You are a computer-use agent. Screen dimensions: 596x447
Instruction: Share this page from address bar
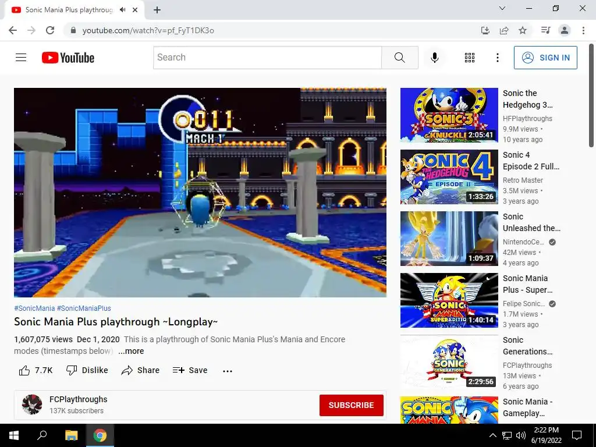point(504,30)
